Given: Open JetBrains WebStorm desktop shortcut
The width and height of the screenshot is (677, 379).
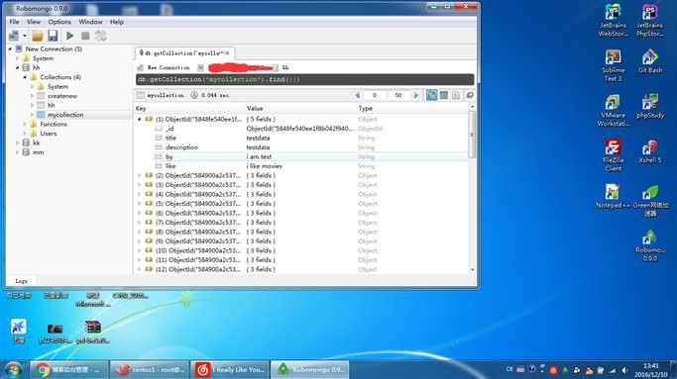Looking at the screenshot, I should coord(613,20).
